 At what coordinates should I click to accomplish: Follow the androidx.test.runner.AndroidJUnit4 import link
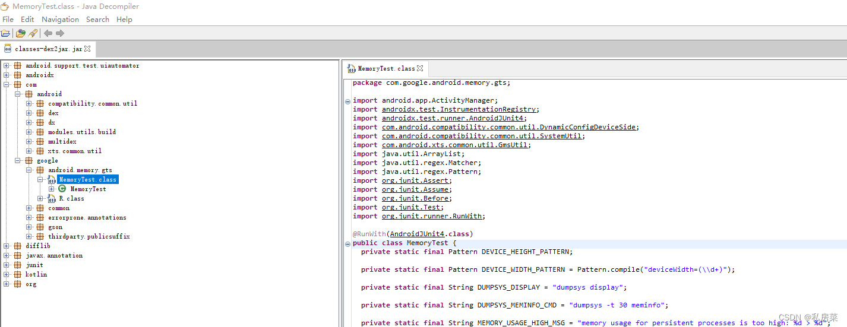click(x=453, y=118)
